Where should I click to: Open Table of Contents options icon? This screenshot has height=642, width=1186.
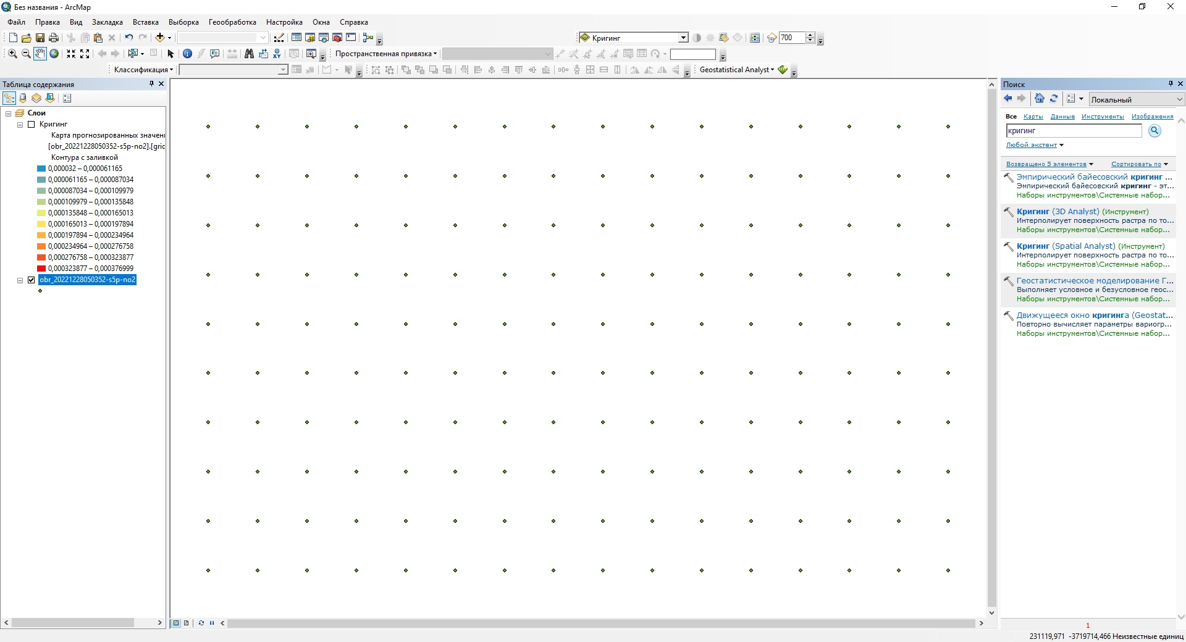[67, 98]
